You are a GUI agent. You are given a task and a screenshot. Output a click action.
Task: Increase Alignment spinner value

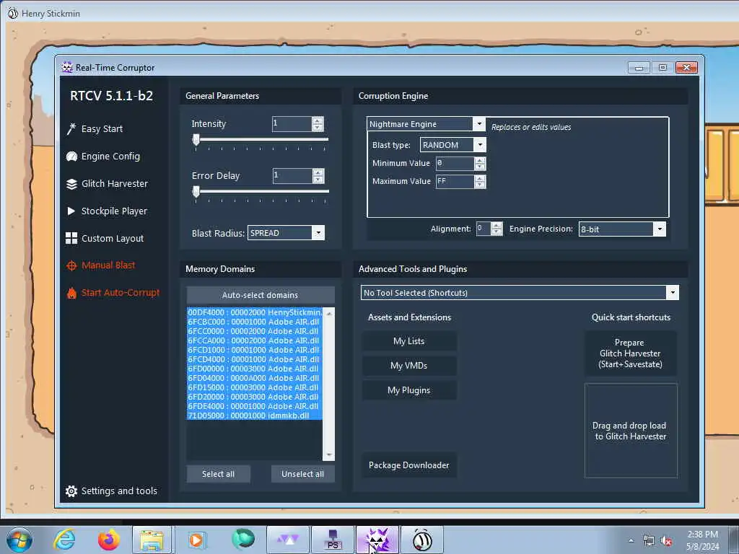click(x=497, y=226)
